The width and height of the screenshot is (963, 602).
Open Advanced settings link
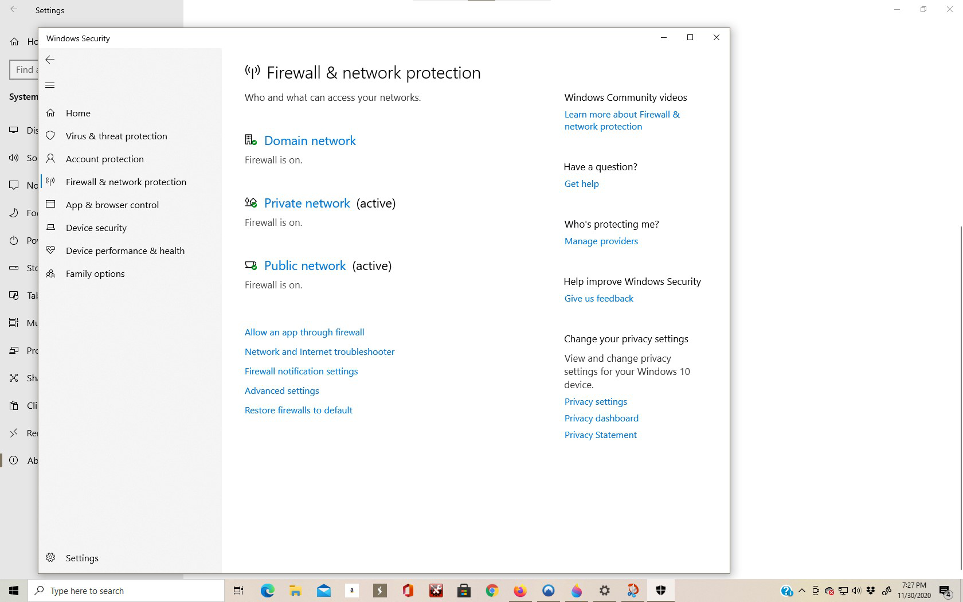click(x=282, y=390)
